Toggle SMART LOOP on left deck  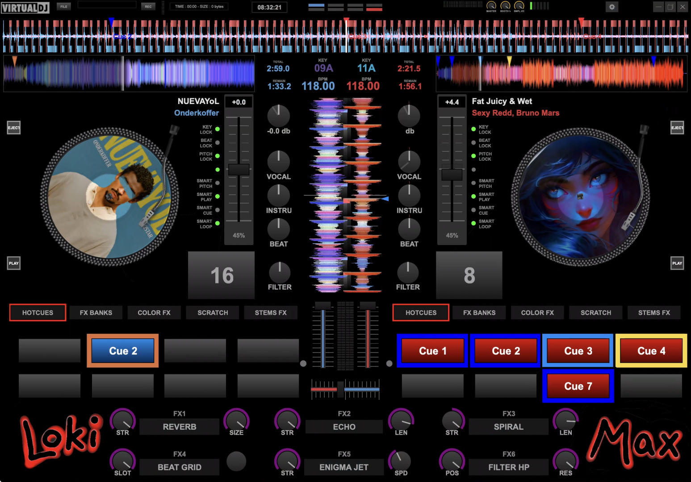[218, 223]
